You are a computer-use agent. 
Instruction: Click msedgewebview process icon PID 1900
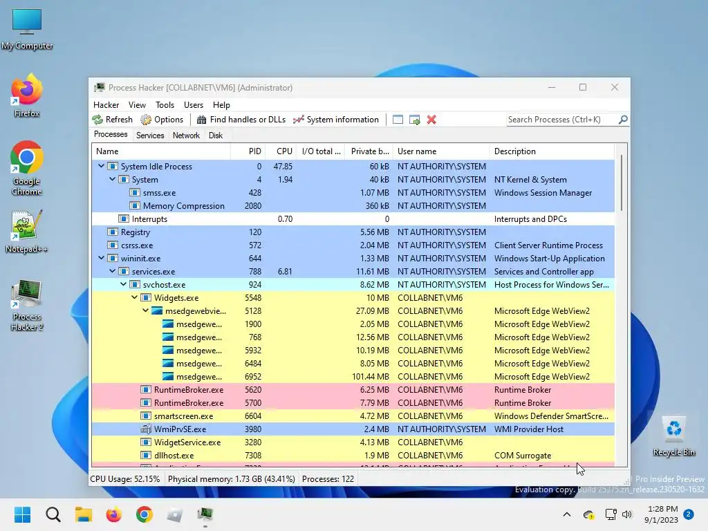168,324
